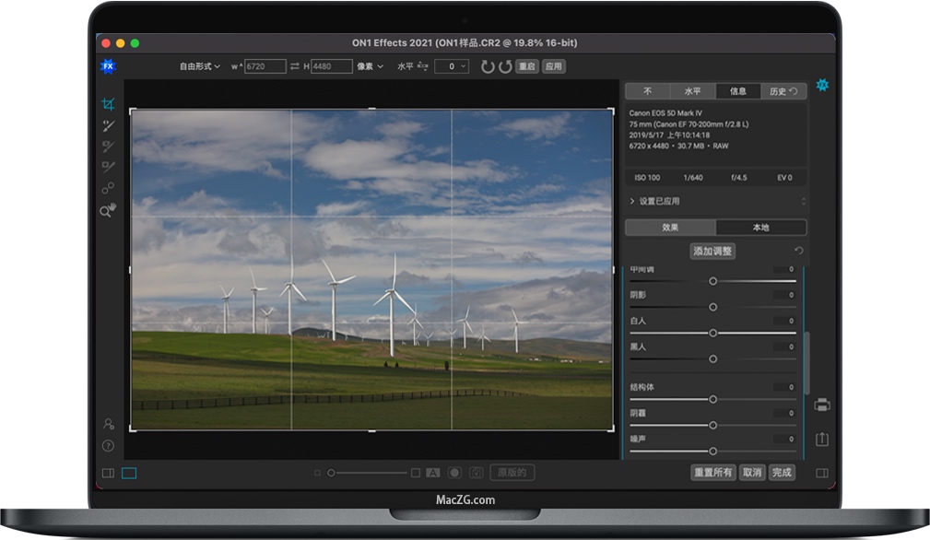Open the print panel icon on right edge
The width and height of the screenshot is (930, 540).
(x=821, y=404)
